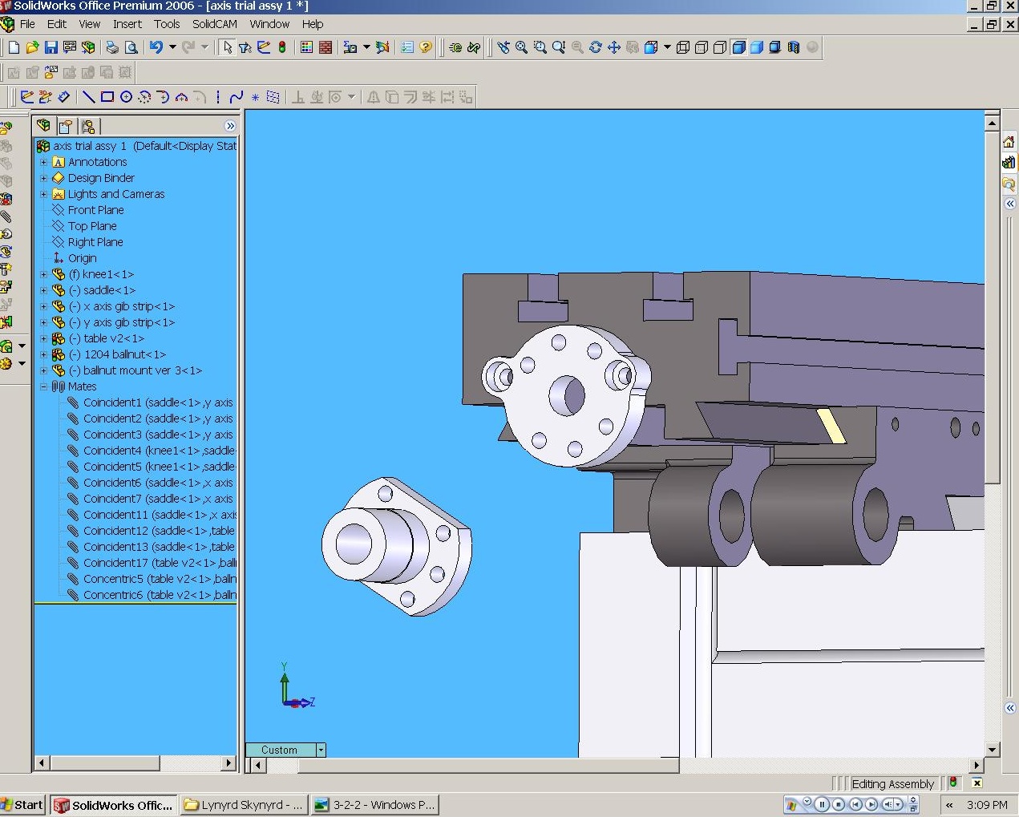Expand the knee1<1> component node
The height and width of the screenshot is (817, 1019).
pos(44,274)
